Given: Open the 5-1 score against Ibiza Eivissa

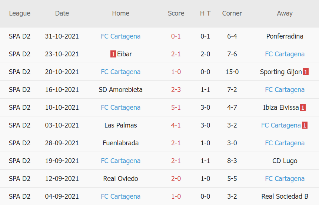Looking at the screenshot, I should 176,108.
